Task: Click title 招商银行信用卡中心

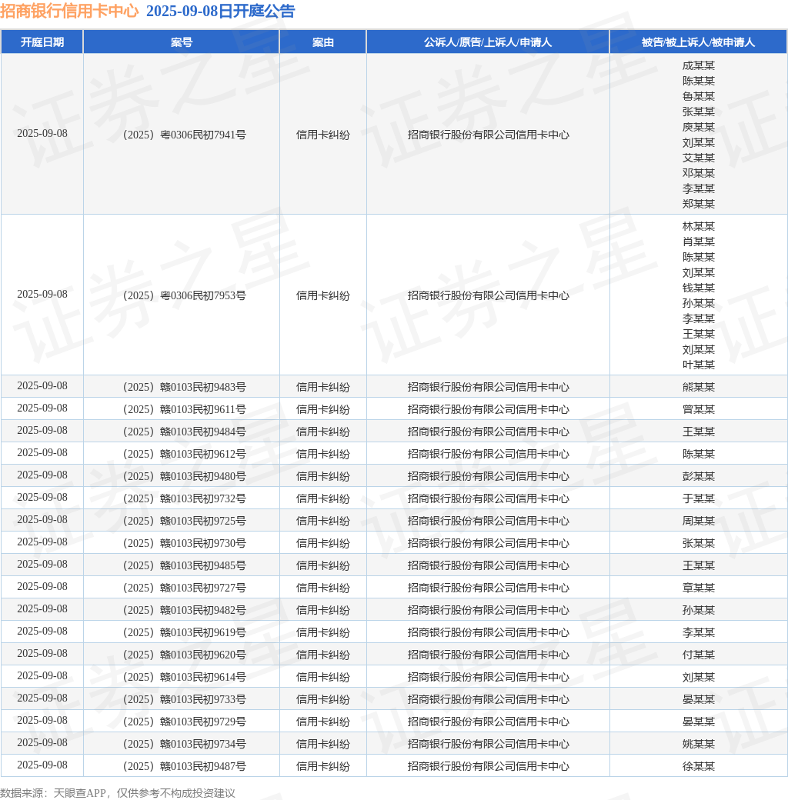Action: [x=69, y=11]
